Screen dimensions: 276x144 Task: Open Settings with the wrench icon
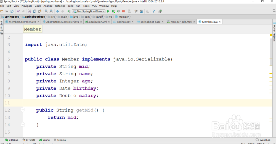(x=136, y=11)
